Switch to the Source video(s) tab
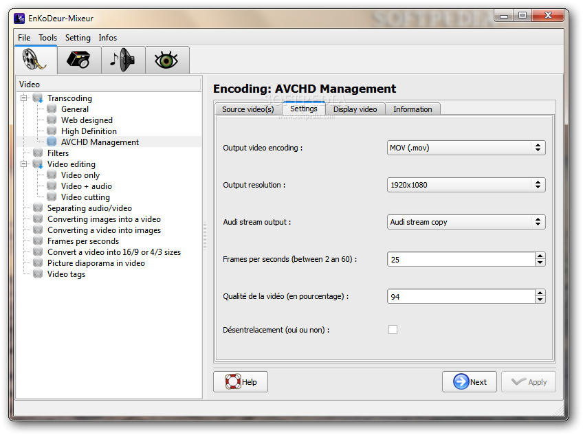This screenshot has width=583, height=435. point(248,109)
